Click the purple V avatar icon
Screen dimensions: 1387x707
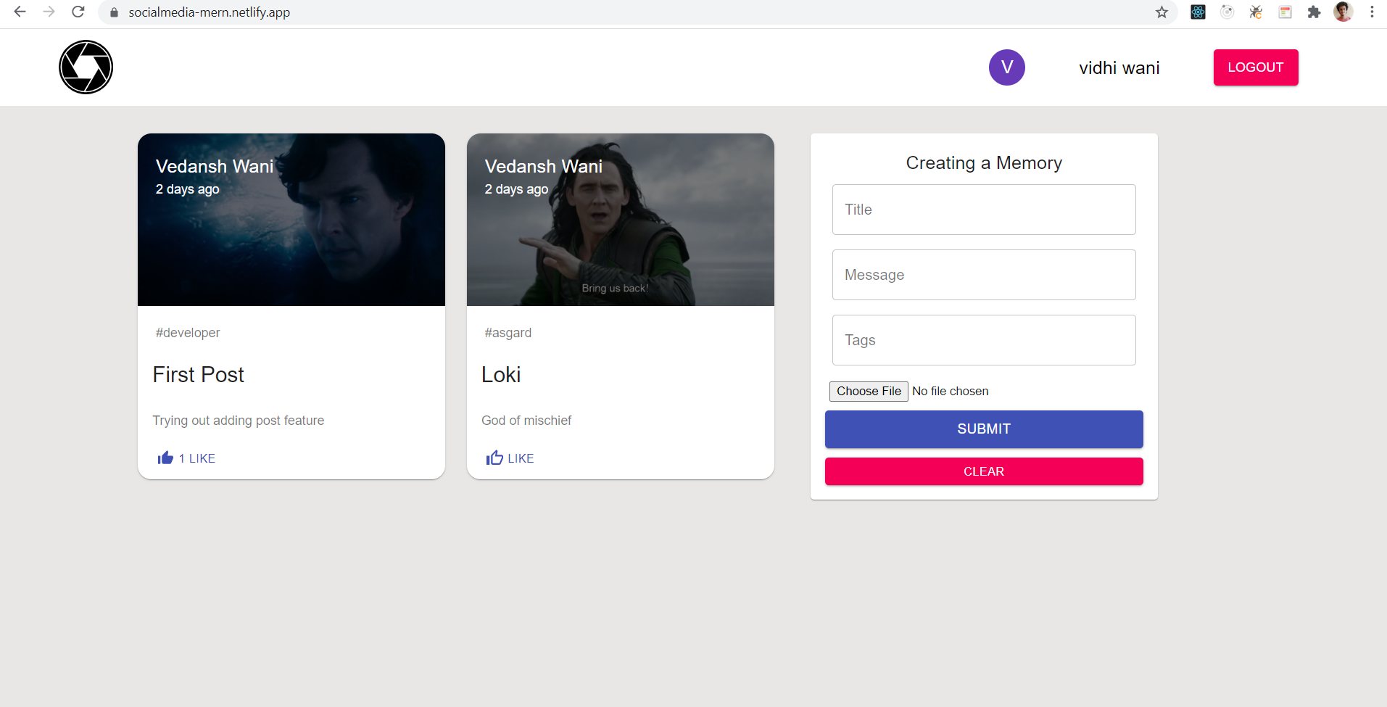[1007, 67]
